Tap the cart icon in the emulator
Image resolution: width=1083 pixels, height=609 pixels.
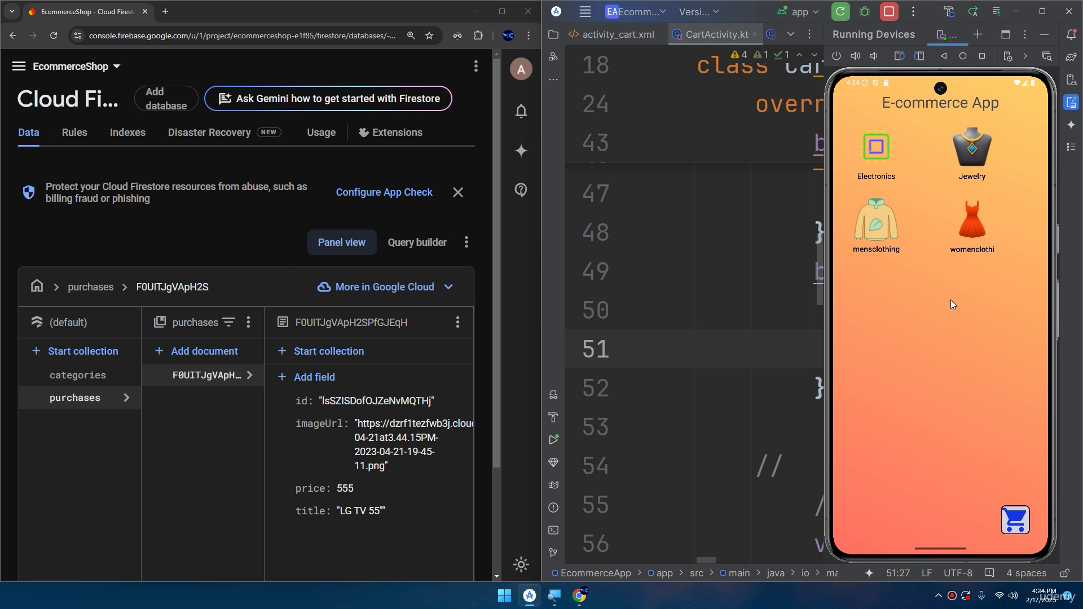coord(1015,520)
